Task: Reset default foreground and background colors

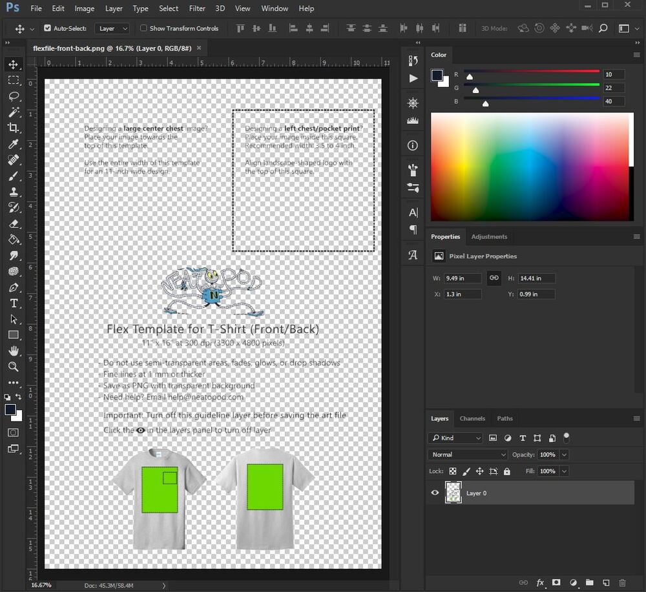Action: [7, 397]
